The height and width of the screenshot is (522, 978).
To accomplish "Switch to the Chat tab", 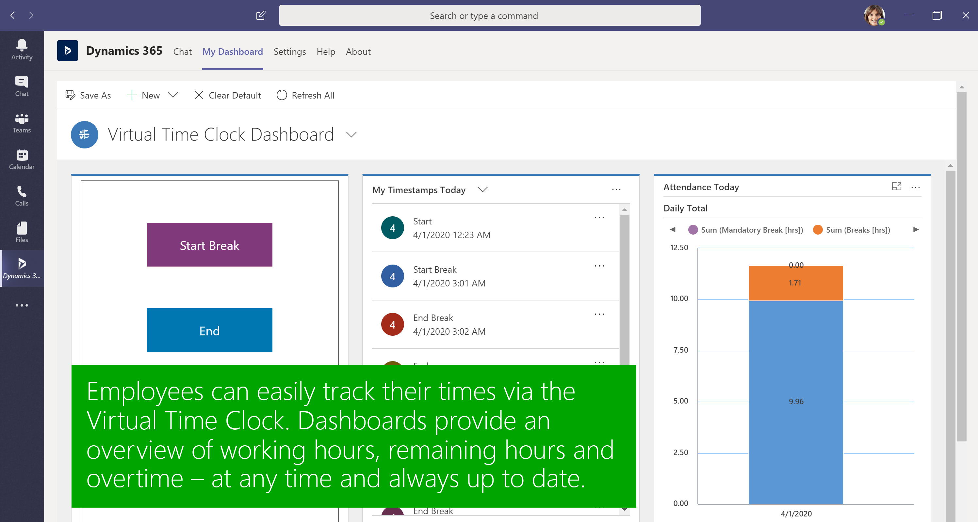I will pos(182,52).
